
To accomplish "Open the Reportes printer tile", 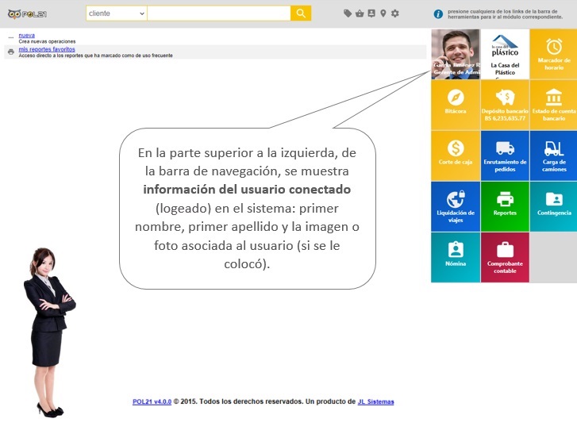I will 505,206.
